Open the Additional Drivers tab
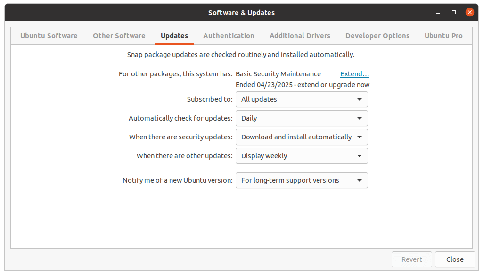This screenshot has width=483, height=275. (300, 35)
